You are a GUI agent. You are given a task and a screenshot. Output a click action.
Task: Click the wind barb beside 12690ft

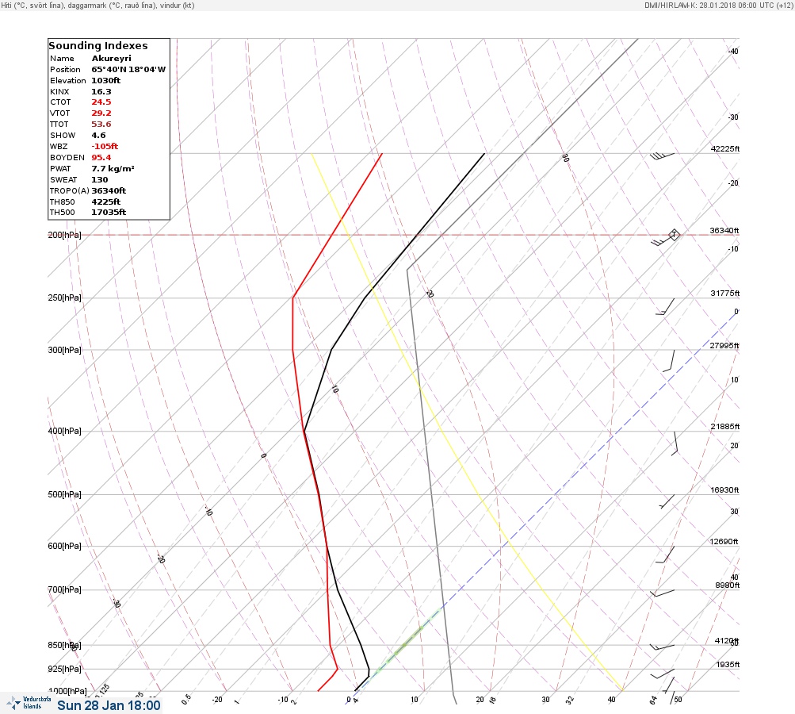[665, 555]
